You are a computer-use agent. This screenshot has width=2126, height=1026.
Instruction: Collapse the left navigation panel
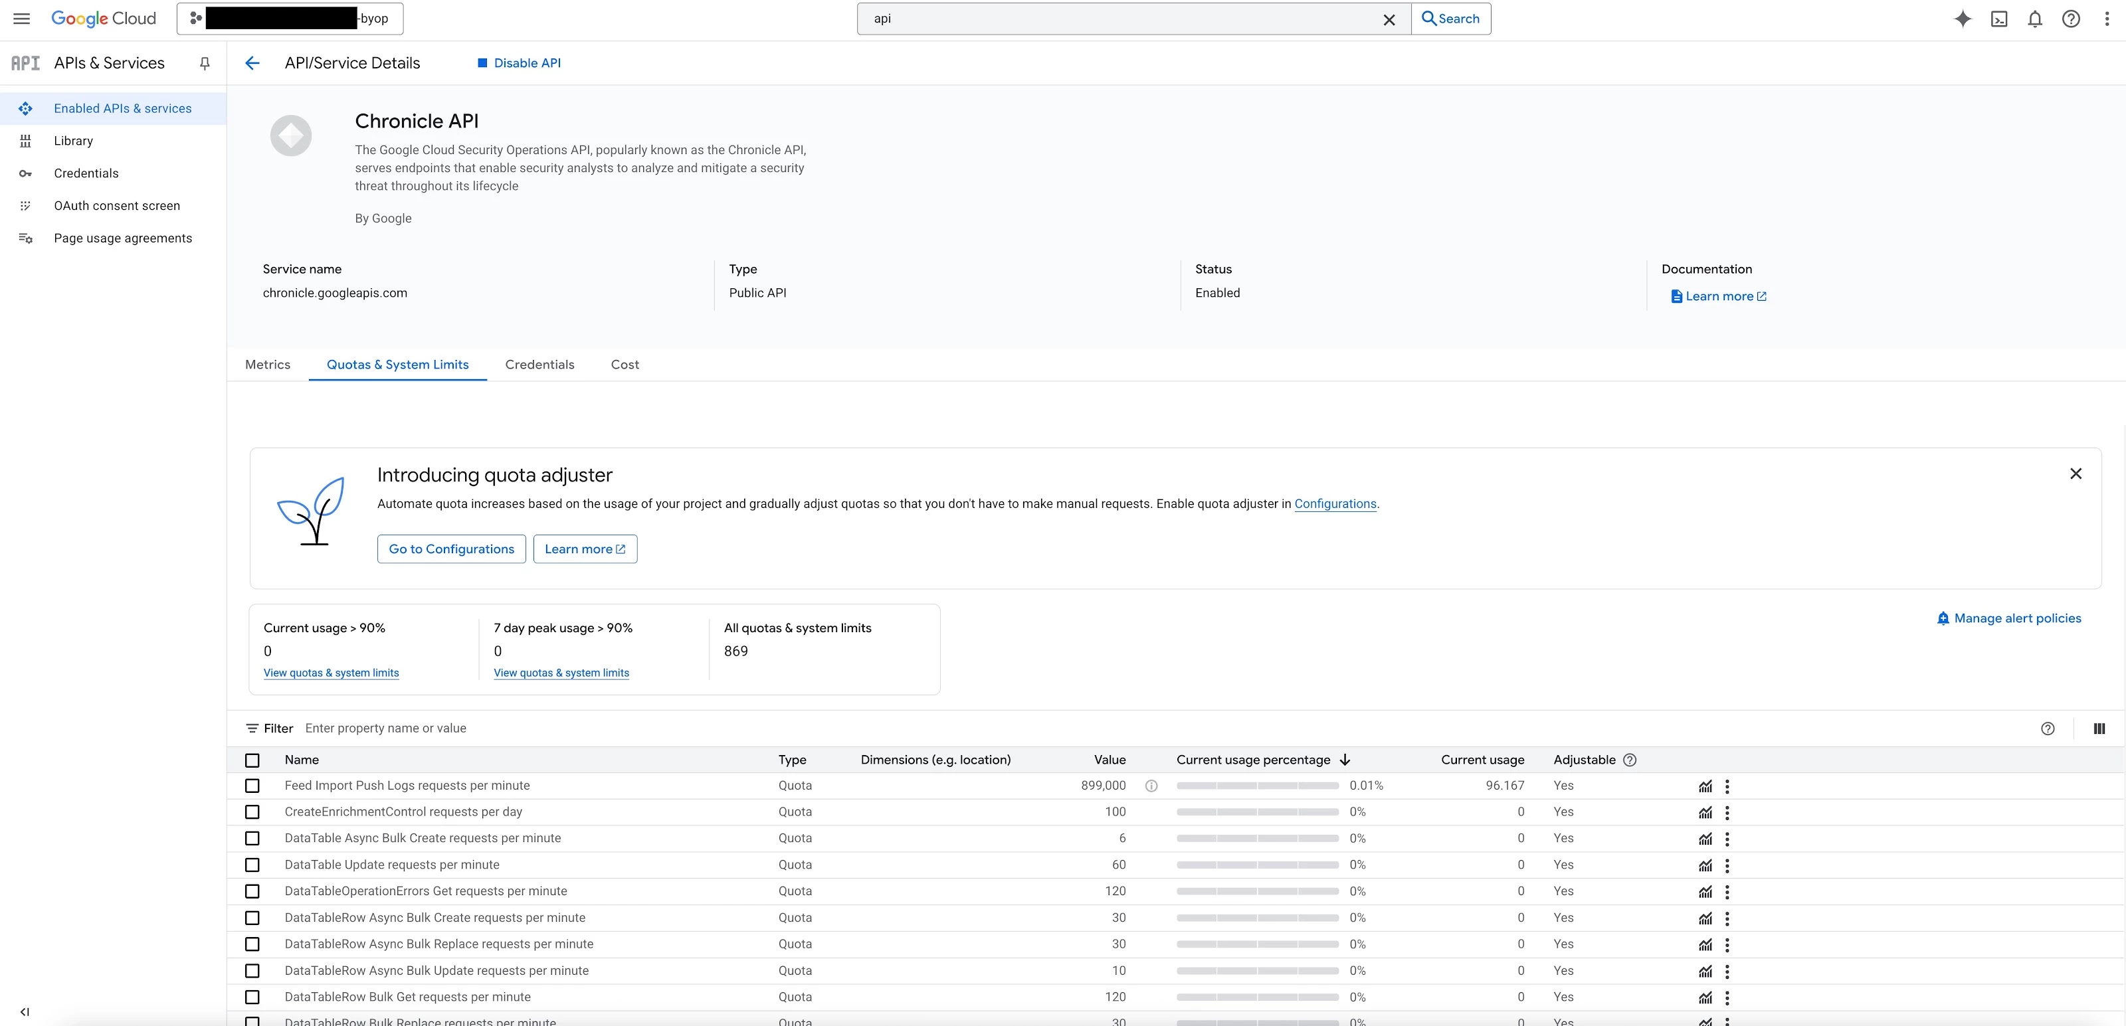pos(25,1012)
